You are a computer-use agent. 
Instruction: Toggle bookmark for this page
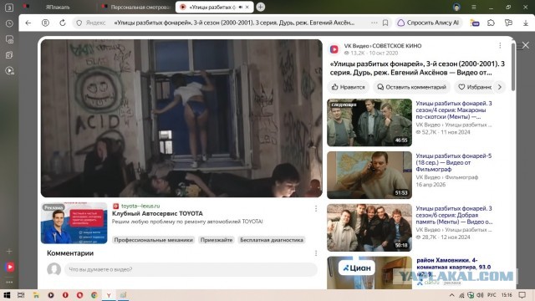(x=385, y=23)
